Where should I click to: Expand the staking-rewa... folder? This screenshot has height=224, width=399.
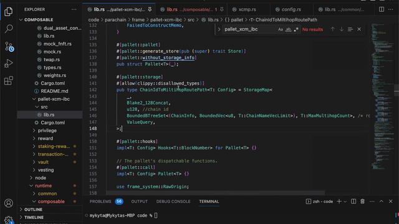pos(54,146)
